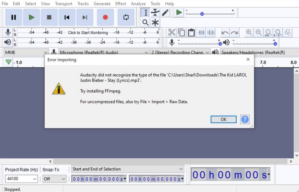299x192 pixels.
Task: Click the playback meter speaker icon
Action: 8,42
